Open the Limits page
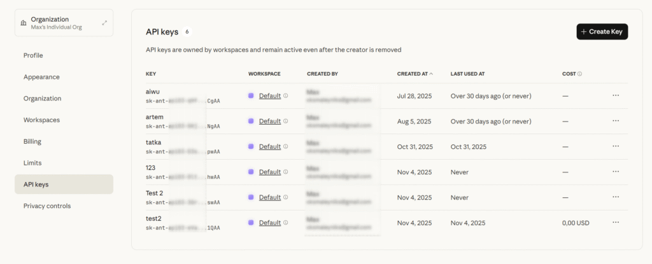 (x=32, y=163)
